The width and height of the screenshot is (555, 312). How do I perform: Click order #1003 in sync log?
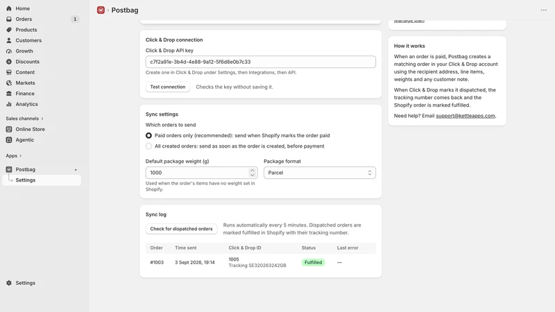click(157, 263)
